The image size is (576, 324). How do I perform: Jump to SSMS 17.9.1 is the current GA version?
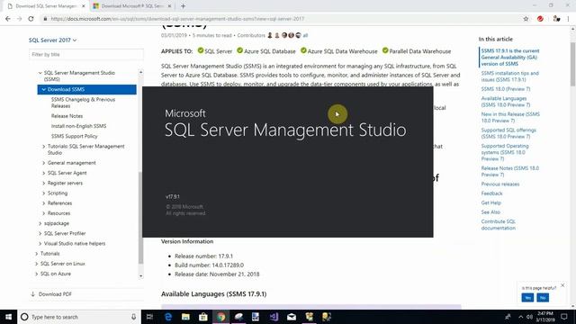[510, 58]
